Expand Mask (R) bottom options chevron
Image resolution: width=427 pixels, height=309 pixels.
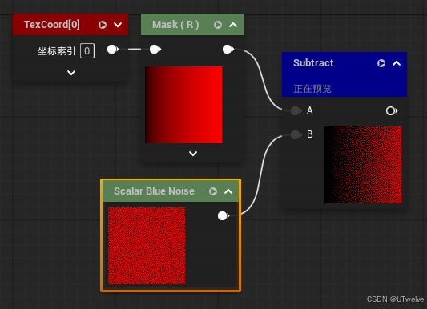[193, 154]
